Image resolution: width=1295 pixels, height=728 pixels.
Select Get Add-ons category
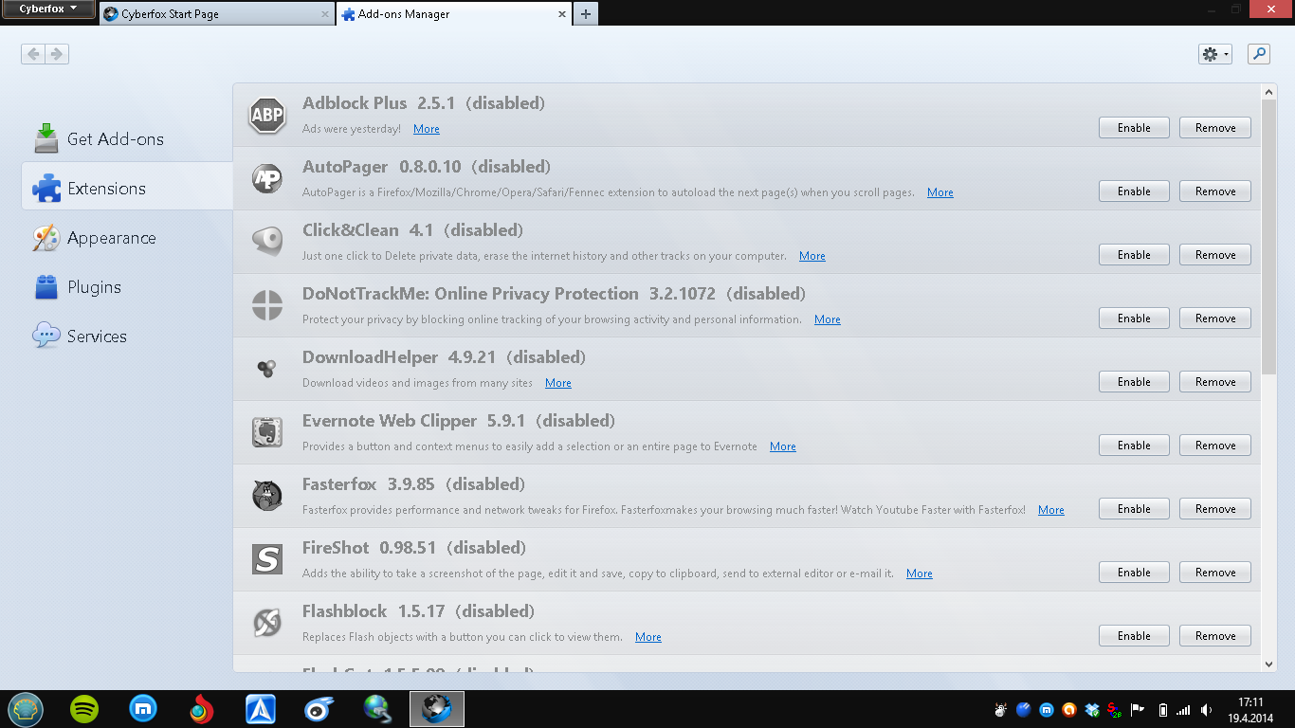click(x=127, y=139)
